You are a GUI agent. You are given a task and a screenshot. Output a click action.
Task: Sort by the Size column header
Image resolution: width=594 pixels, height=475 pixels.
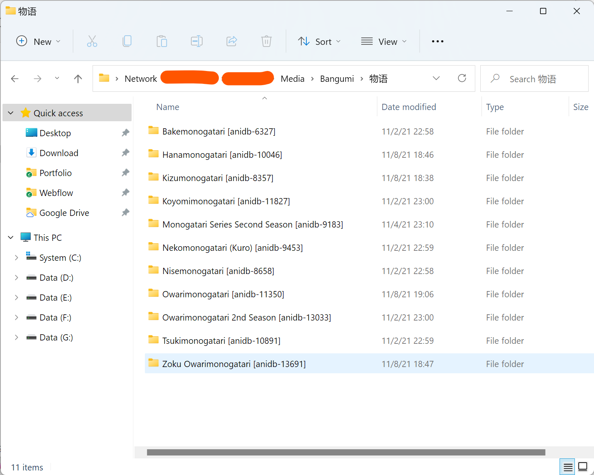click(581, 107)
